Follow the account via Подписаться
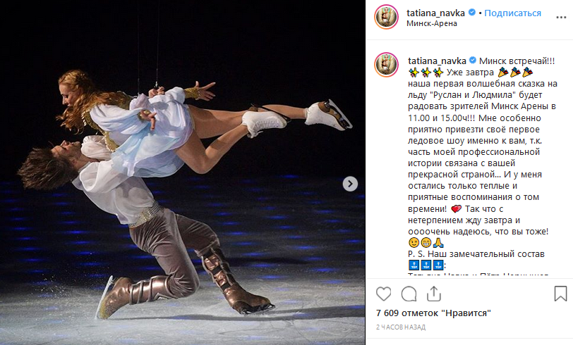Viewport: 573px width, 345px height. click(x=512, y=13)
